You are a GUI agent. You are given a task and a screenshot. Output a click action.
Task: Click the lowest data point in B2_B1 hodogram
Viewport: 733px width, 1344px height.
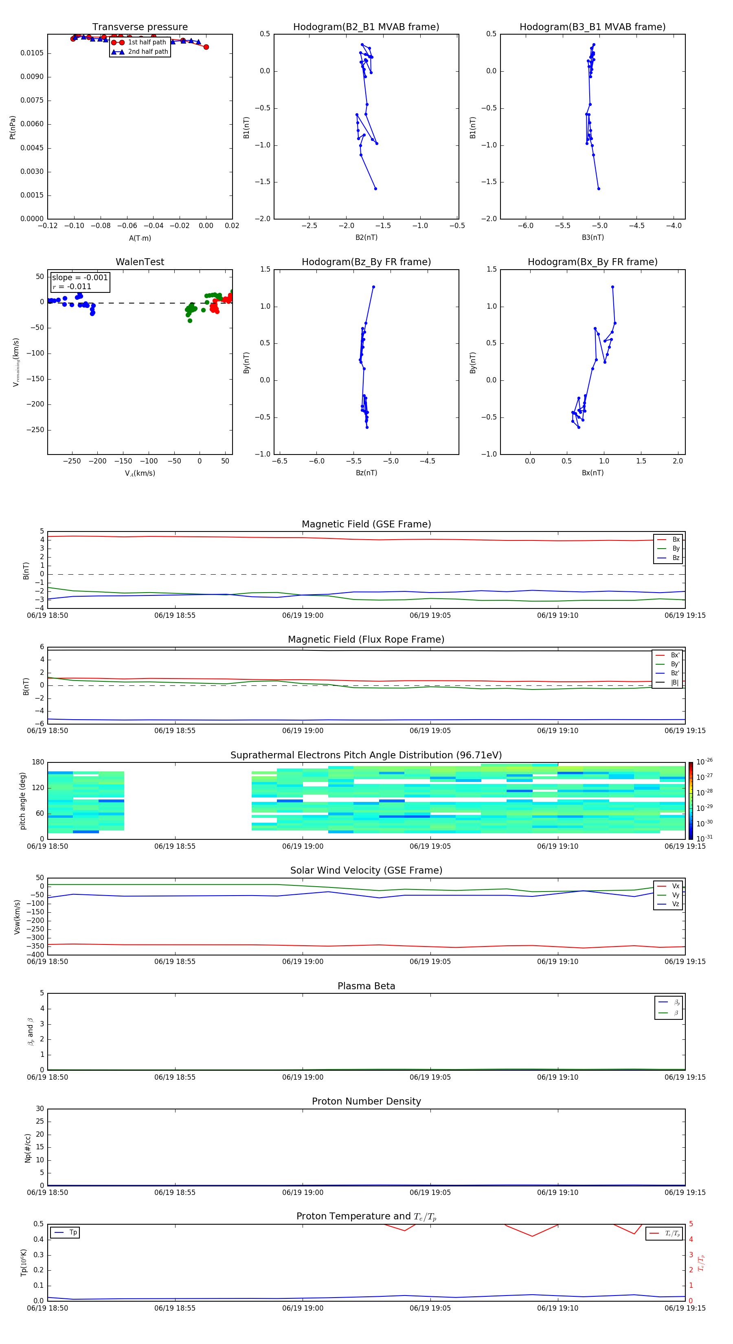coord(375,188)
